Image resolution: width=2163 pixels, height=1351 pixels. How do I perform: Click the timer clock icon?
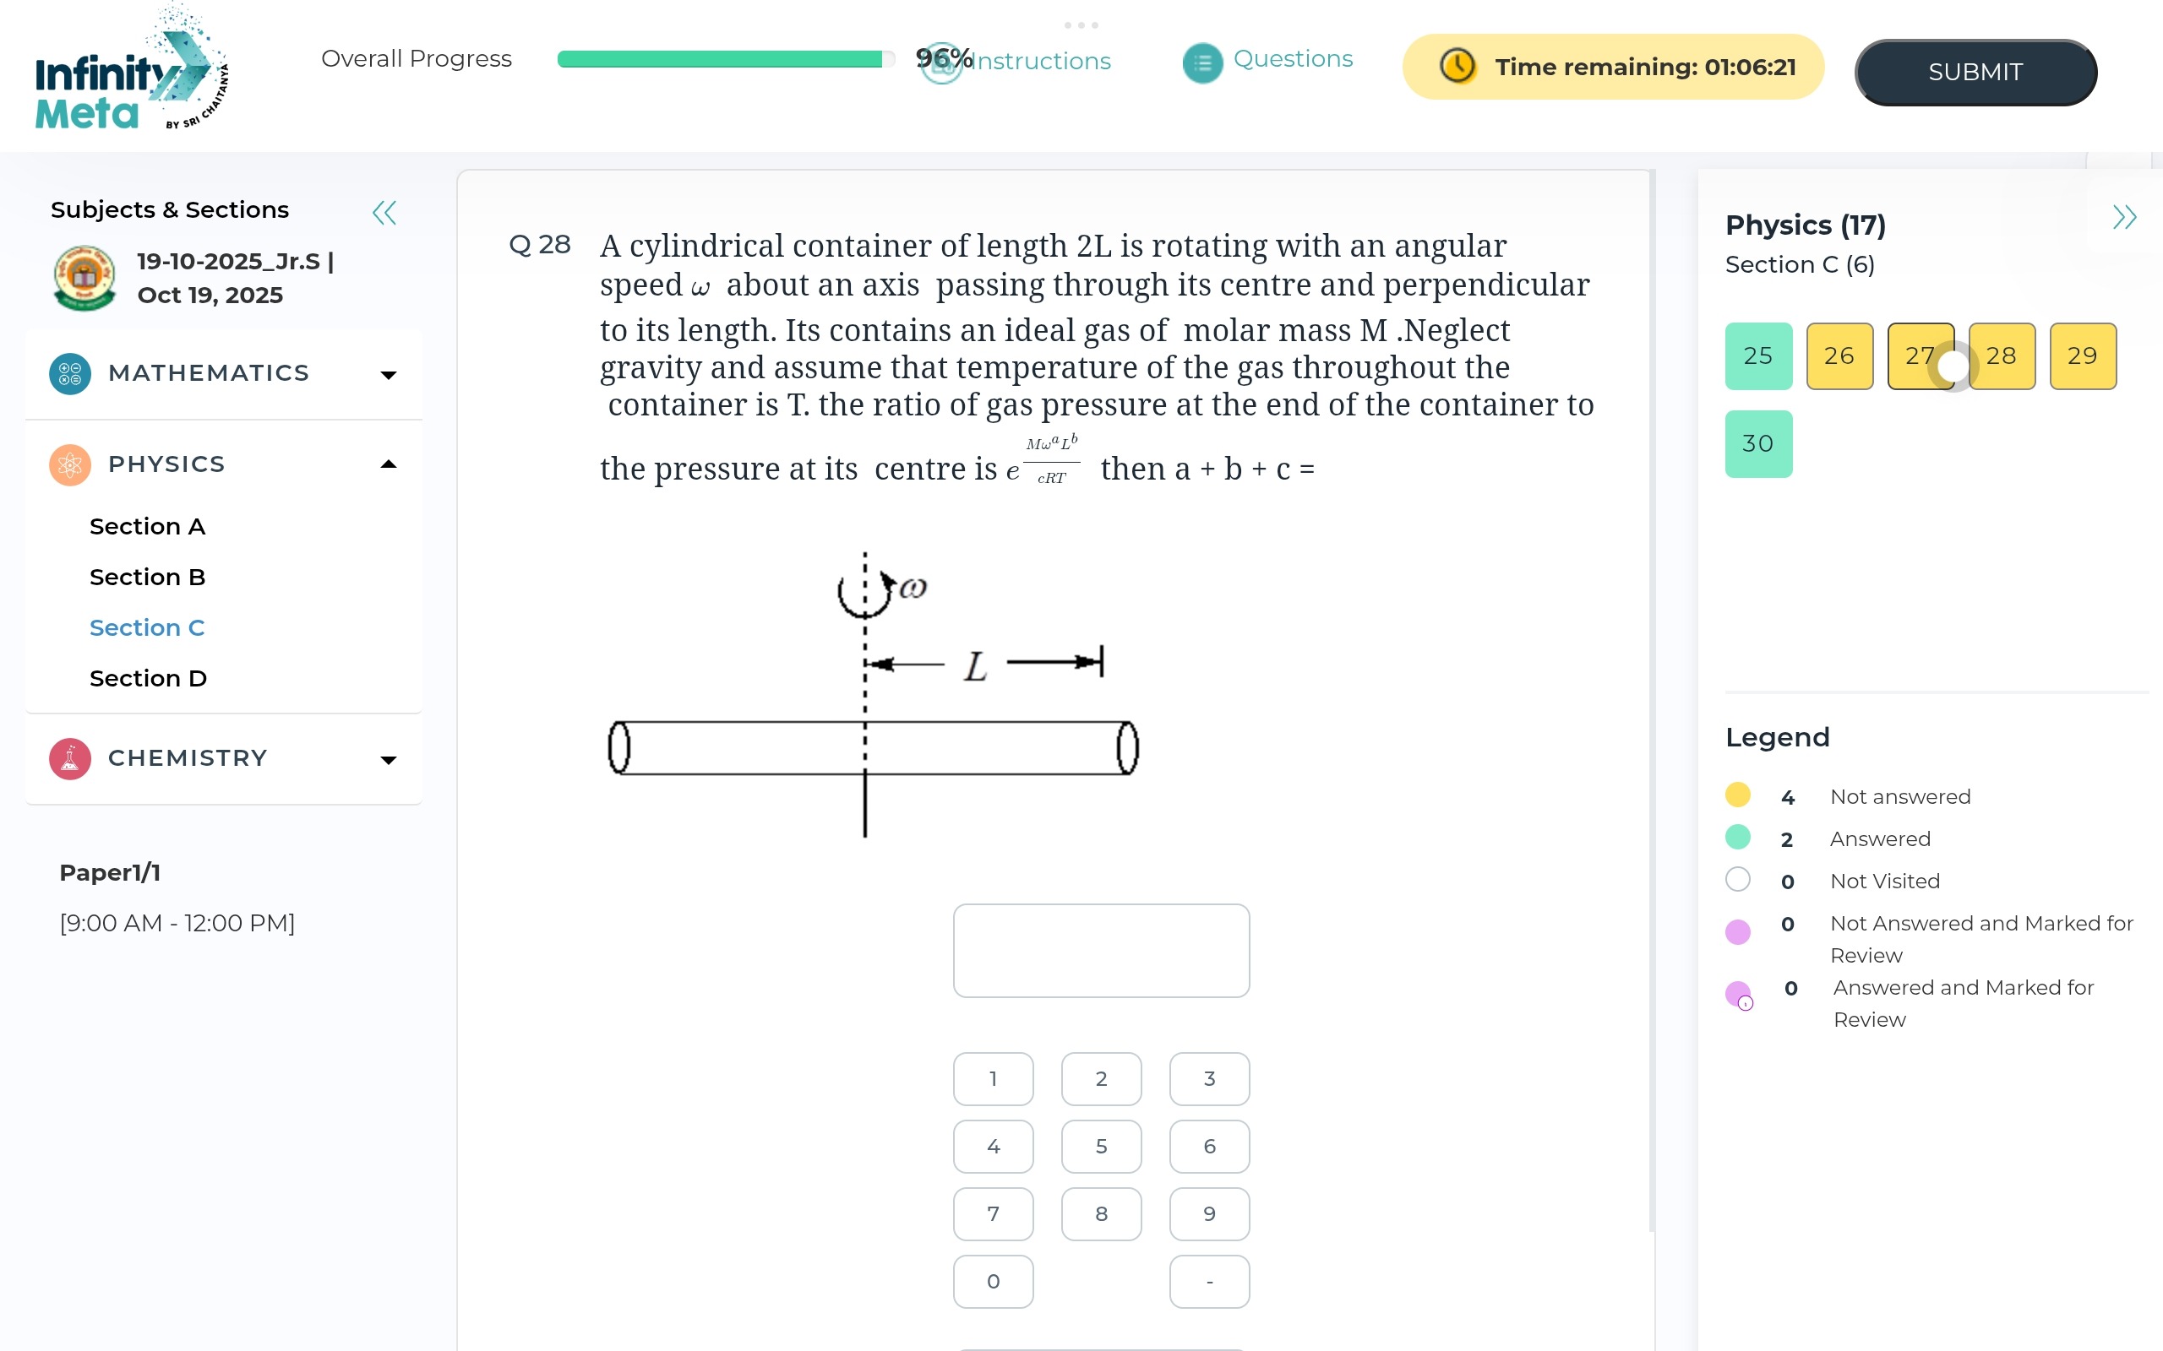[1457, 67]
